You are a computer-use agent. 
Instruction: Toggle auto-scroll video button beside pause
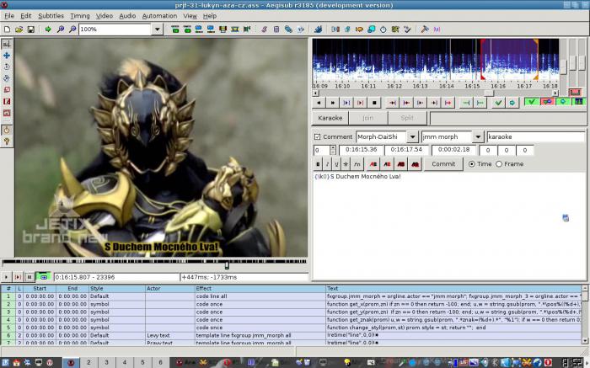pos(43,277)
